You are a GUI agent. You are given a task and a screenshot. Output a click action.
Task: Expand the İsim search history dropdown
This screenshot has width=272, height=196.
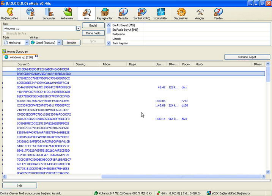(78, 28)
